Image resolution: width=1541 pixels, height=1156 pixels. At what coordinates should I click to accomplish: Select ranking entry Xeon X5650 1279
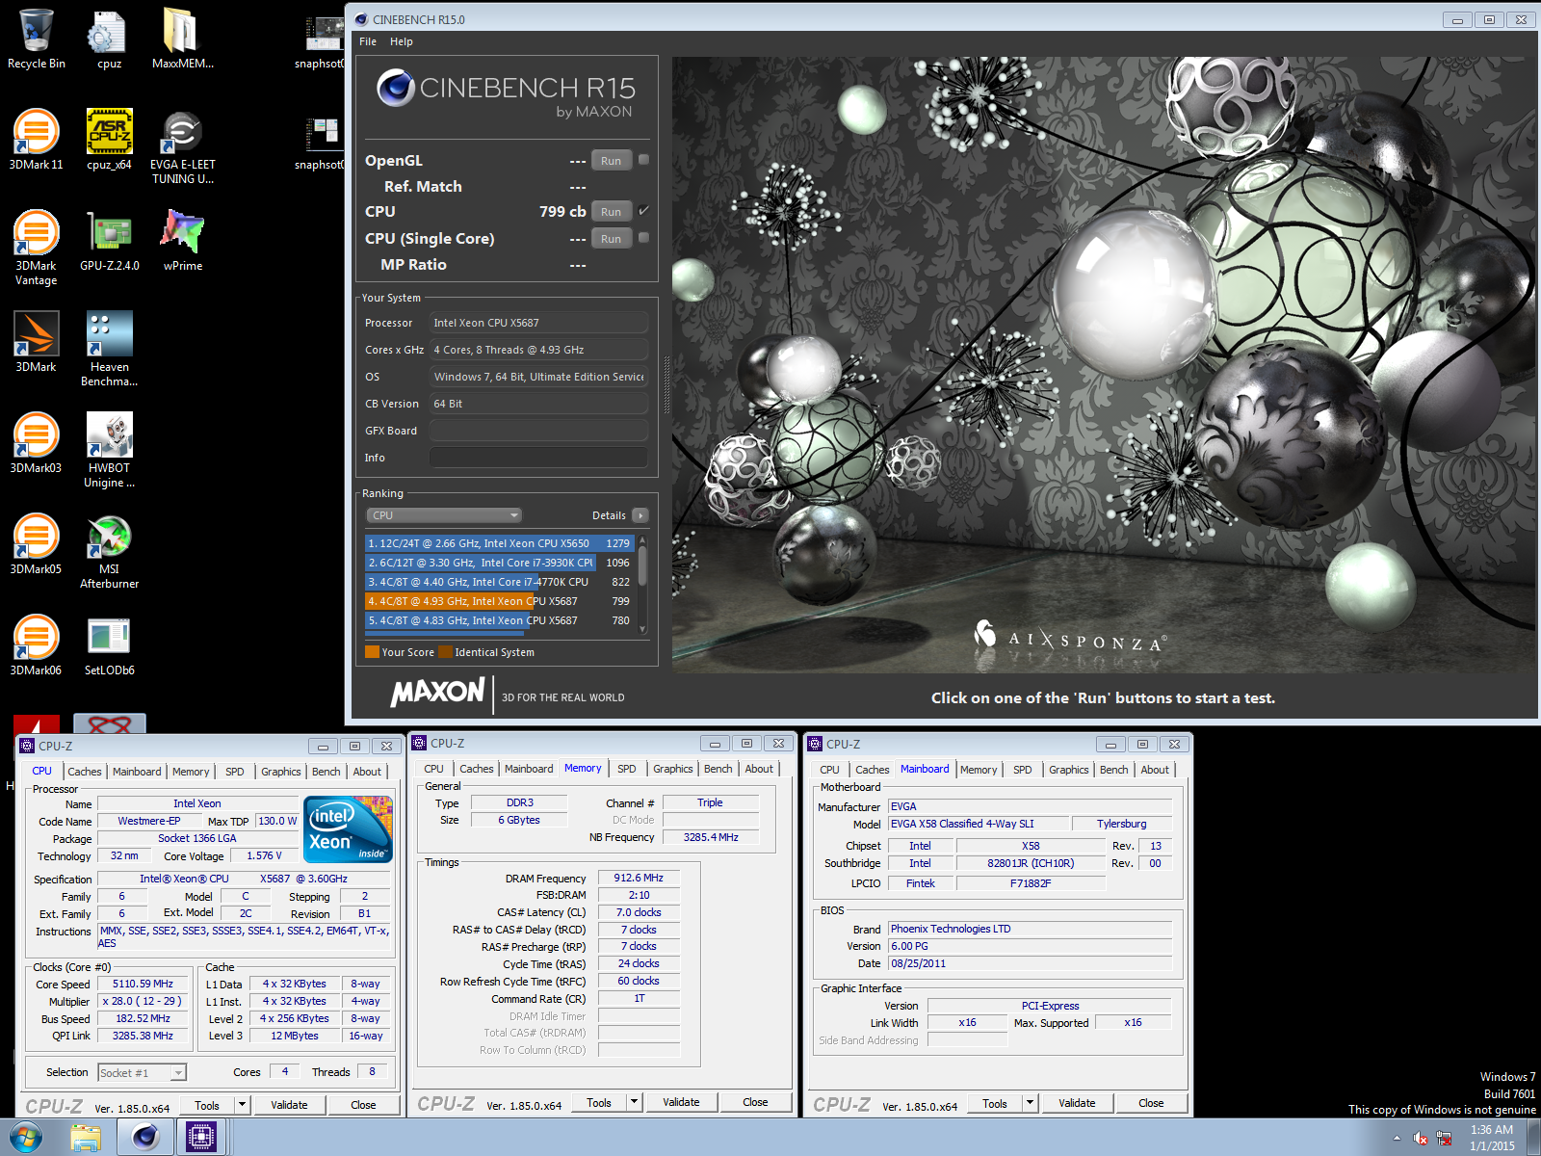(x=499, y=543)
